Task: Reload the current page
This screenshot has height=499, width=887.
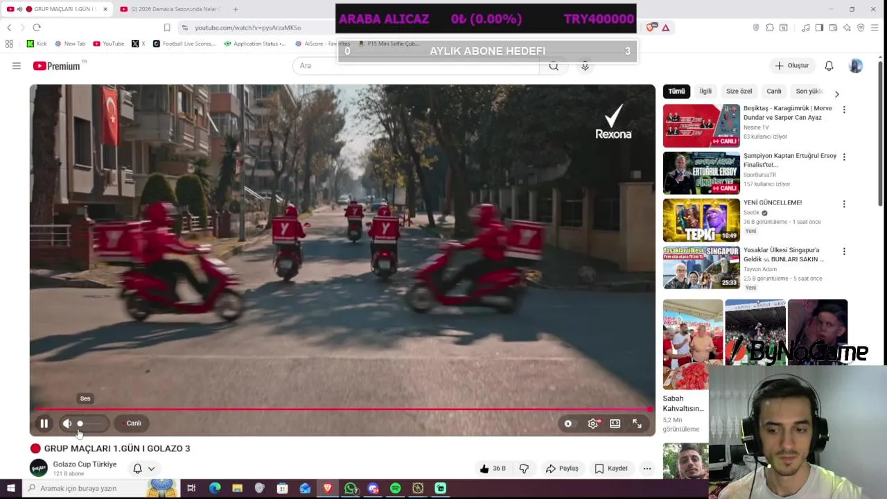Action: tap(37, 28)
